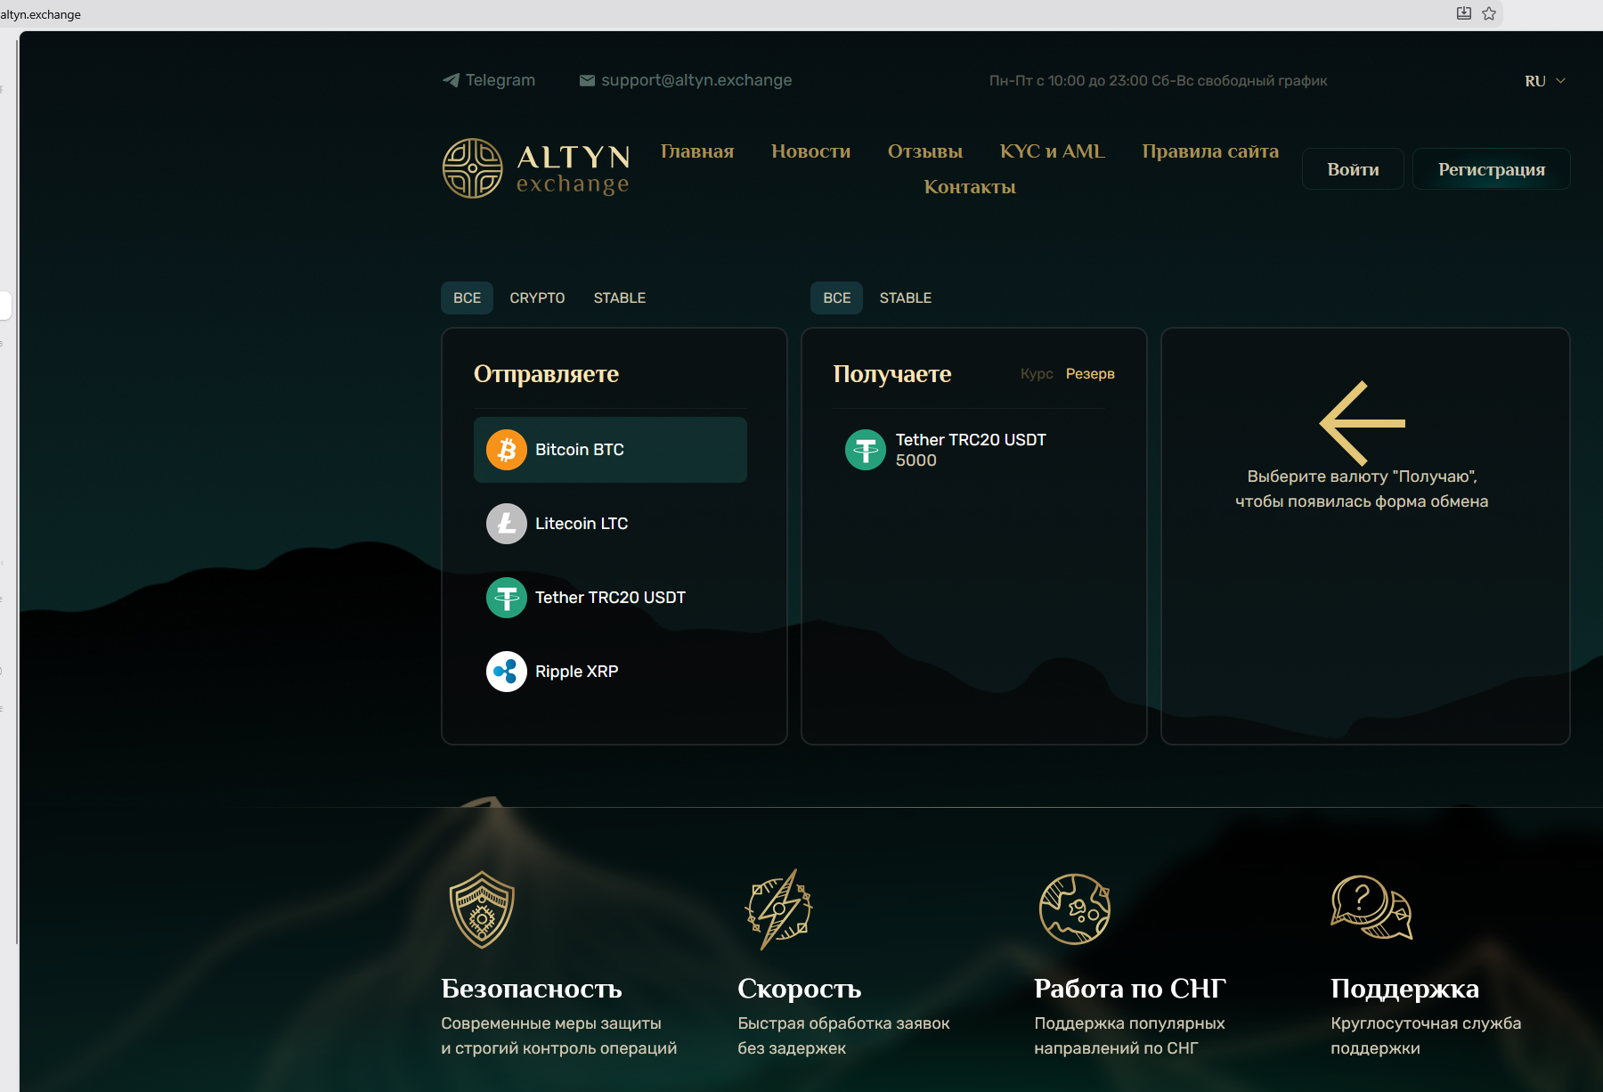Click the Telegram paper plane icon
The image size is (1603, 1092).
pyautogui.click(x=451, y=80)
